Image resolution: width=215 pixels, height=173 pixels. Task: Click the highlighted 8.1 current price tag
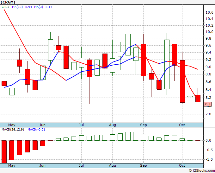click(x=208, y=104)
